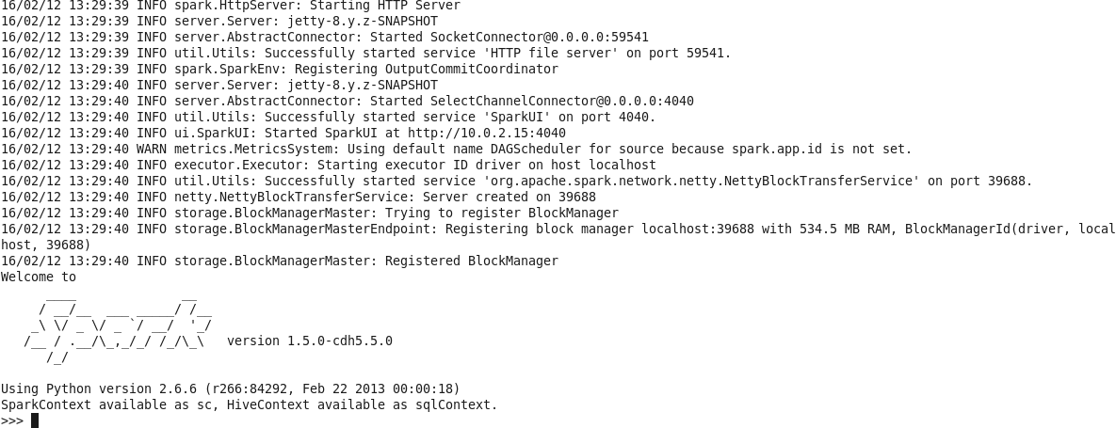Click the SparkUI URL http://10.0.2.15:4040
Screen dimensions: 1116x428
point(486,133)
